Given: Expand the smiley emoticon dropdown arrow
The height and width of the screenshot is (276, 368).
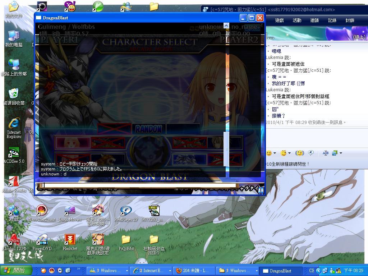Looking at the screenshot, I should pos(275,153).
